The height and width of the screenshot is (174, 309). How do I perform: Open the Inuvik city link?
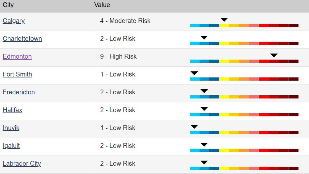coord(11,128)
